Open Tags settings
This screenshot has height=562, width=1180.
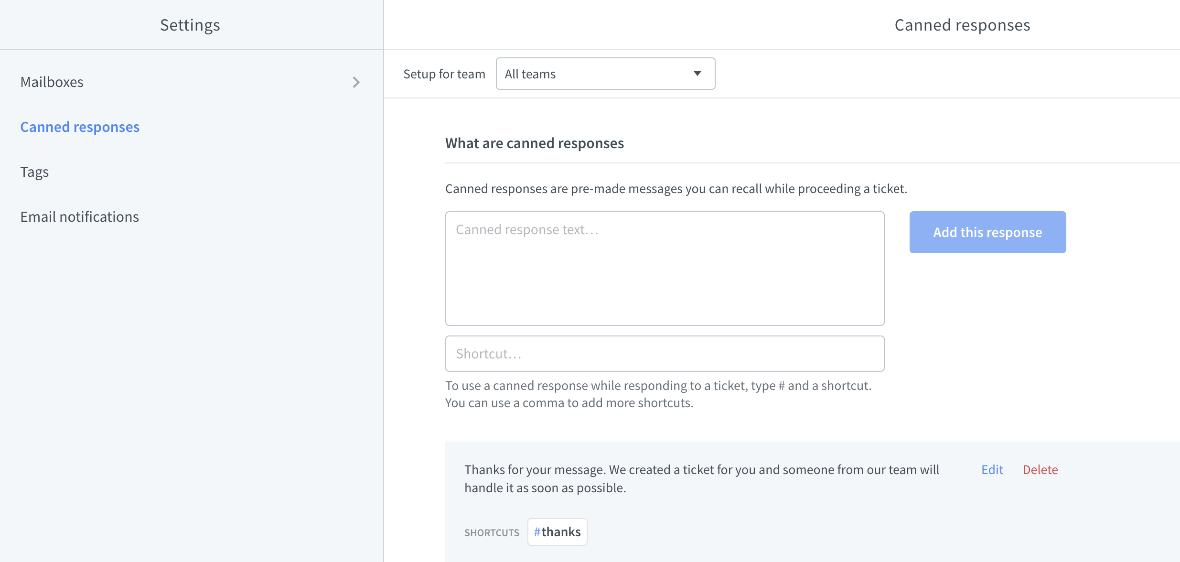tap(34, 172)
